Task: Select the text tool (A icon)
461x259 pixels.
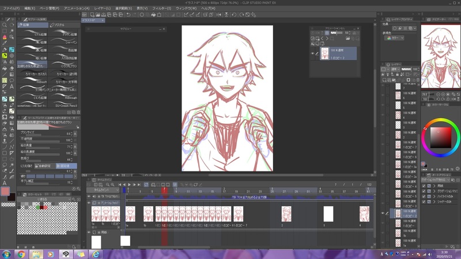Action: pyautogui.click(x=12, y=87)
